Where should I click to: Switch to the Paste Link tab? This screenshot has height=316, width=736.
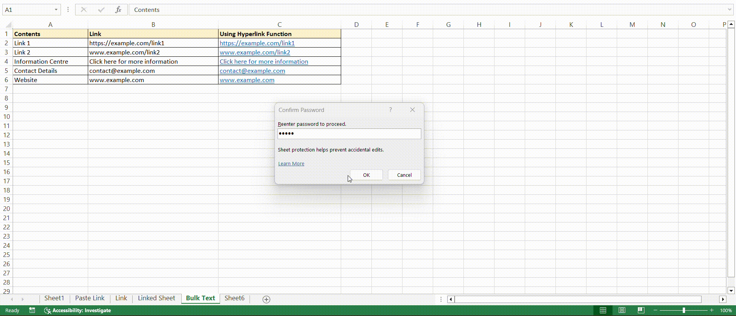(x=90, y=298)
